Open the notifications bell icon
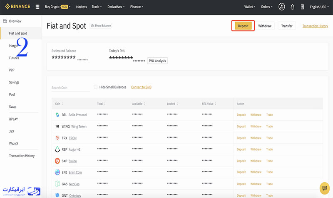The width and height of the screenshot is (333, 198). click(x=293, y=7)
